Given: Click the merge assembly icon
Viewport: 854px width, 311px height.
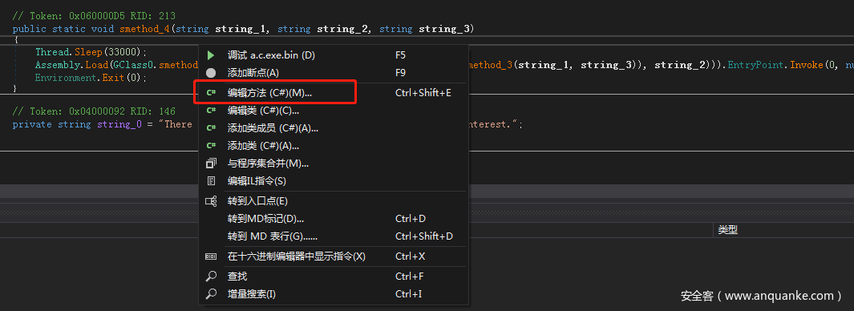Looking at the screenshot, I should click(211, 163).
